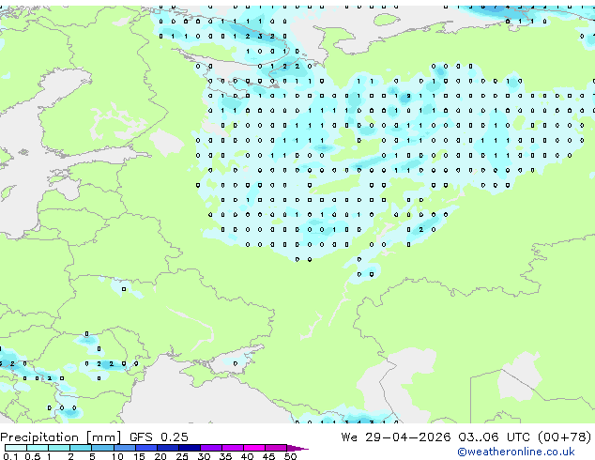
Task: Click the 0.5–1 mm legend swatch
Action: click(x=38, y=448)
